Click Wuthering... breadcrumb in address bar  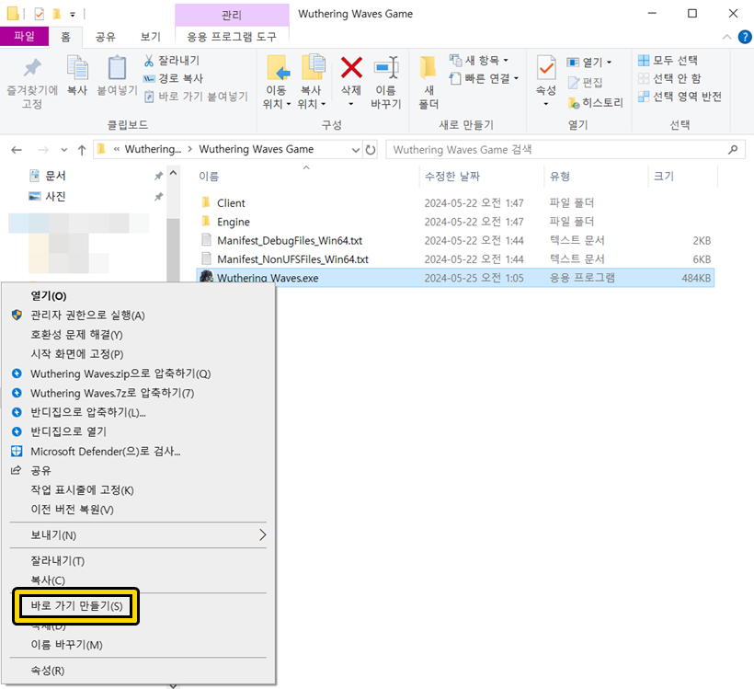pyautogui.click(x=153, y=150)
